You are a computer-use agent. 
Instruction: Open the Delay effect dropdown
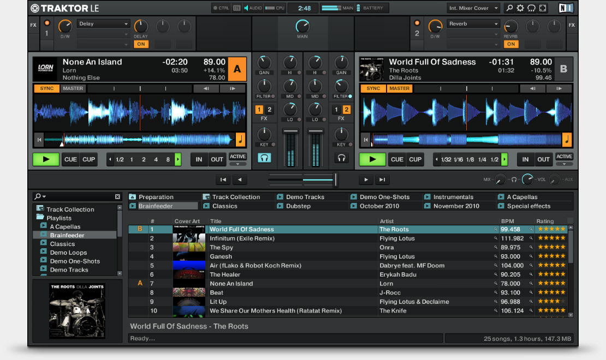pyautogui.click(x=104, y=24)
